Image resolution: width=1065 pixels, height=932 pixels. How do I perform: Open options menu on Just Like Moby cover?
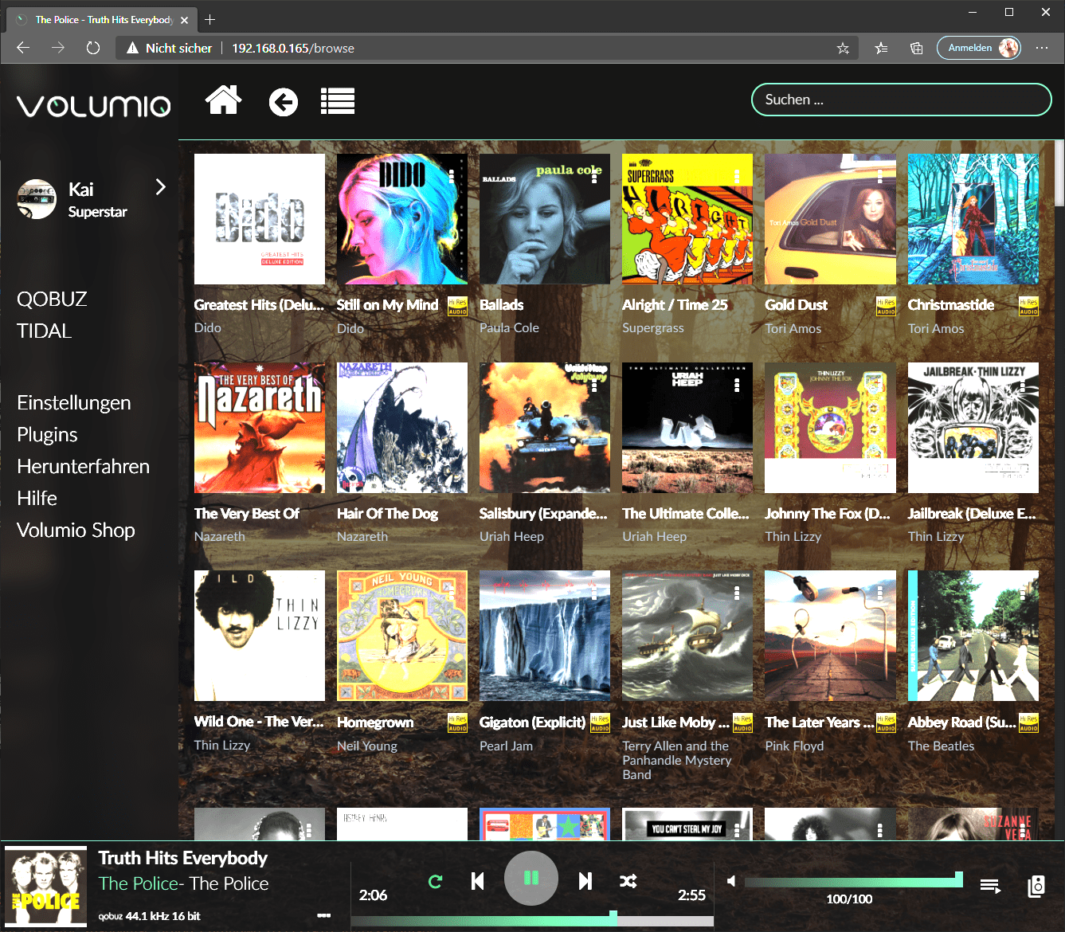[737, 593]
